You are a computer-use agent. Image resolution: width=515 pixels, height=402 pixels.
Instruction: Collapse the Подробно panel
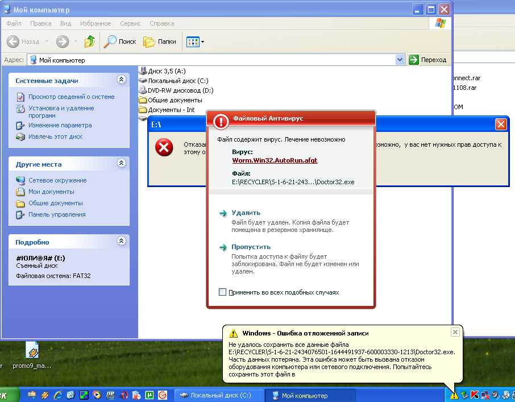point(122,241)
